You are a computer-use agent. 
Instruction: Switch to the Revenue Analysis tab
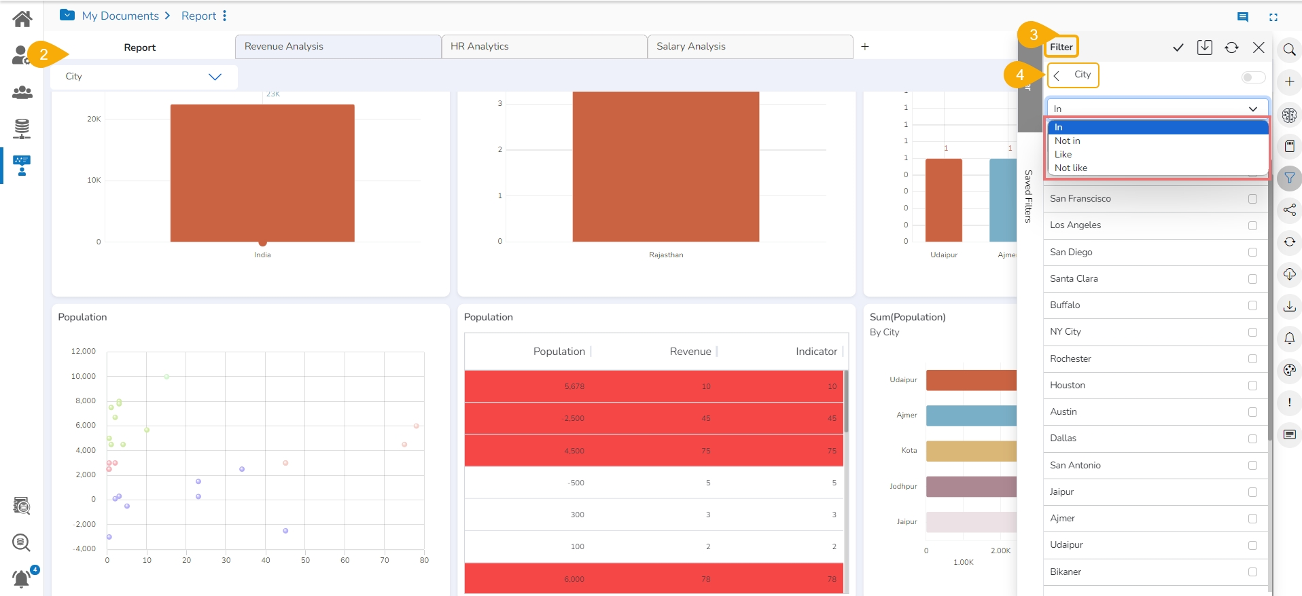point(338,47)
